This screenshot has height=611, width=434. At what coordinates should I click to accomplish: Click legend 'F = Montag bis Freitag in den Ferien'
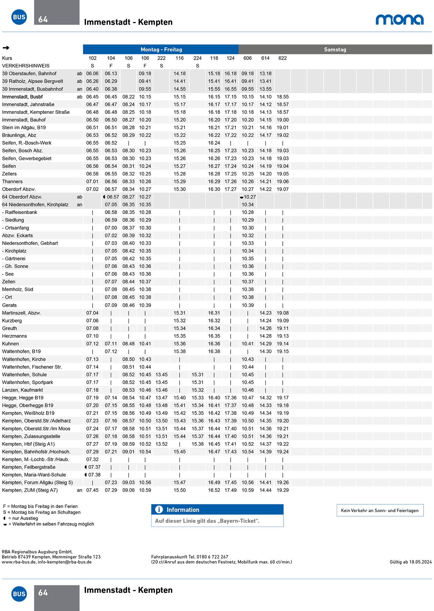40,506
